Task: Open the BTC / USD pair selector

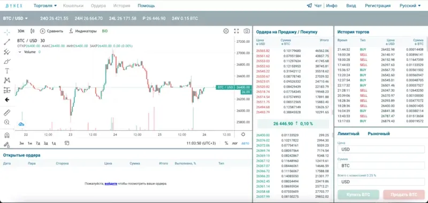Action: pyautogui.click(x=16, y=19)
